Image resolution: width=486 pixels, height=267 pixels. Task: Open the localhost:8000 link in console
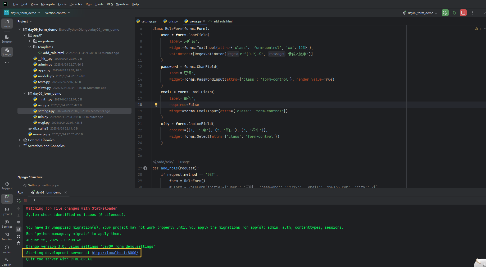115,253
